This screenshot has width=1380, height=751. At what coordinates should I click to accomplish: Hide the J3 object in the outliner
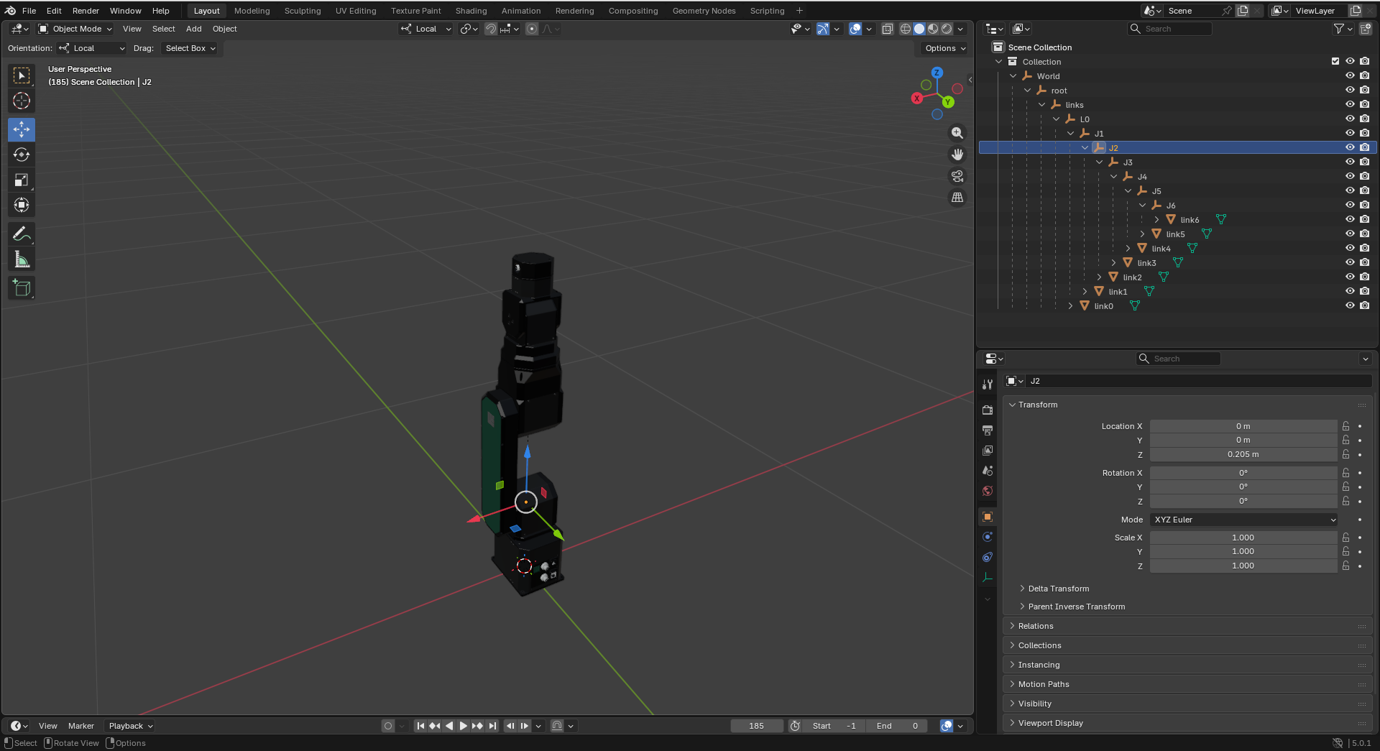coord(1350,162)
